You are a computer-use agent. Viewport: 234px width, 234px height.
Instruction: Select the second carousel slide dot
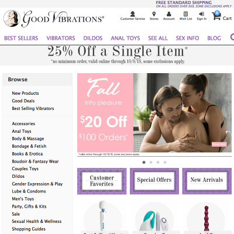click(x=151, y=162)
